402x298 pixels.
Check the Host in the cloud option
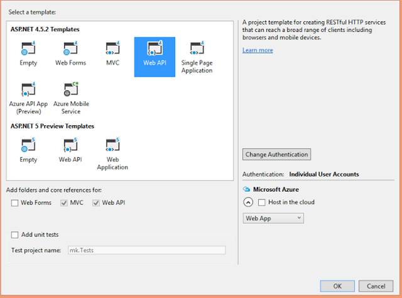[262, 202]
